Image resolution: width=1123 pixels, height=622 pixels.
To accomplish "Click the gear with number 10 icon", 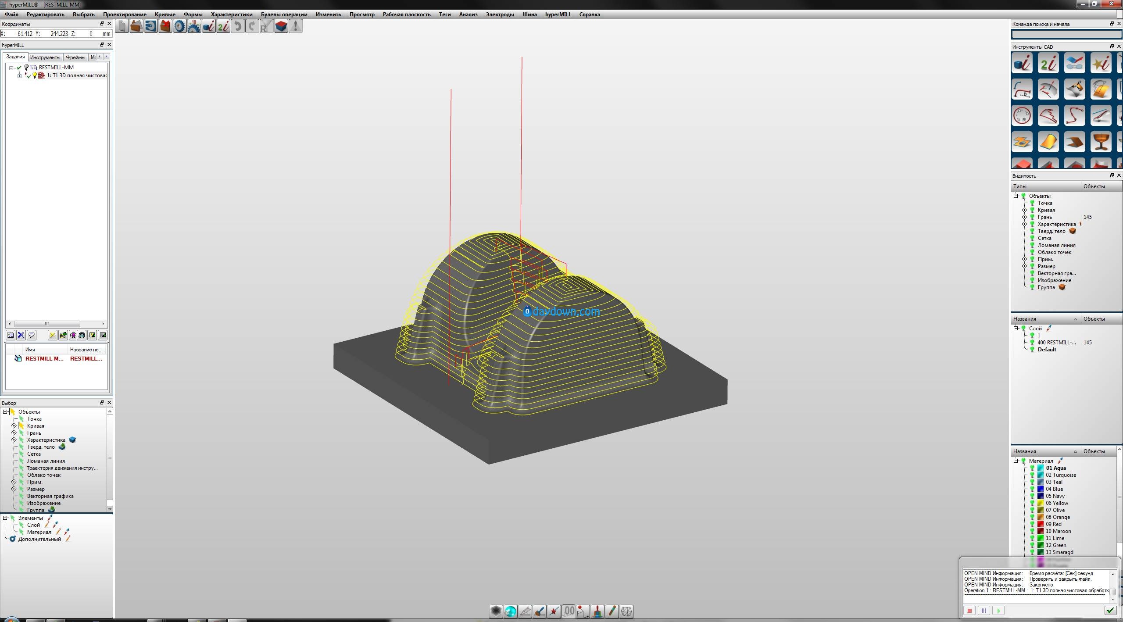I will click(194, 26).
